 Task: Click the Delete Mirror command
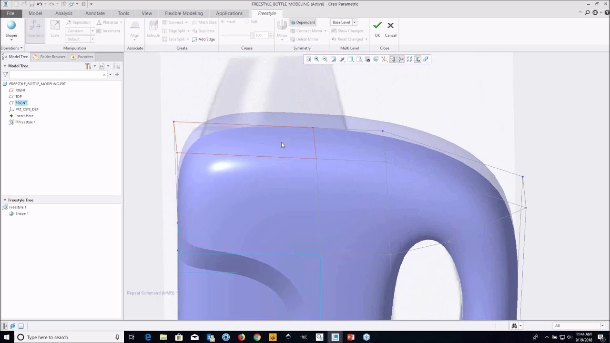305,39
